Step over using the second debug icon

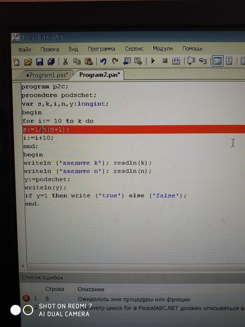(x=203, y=61)
